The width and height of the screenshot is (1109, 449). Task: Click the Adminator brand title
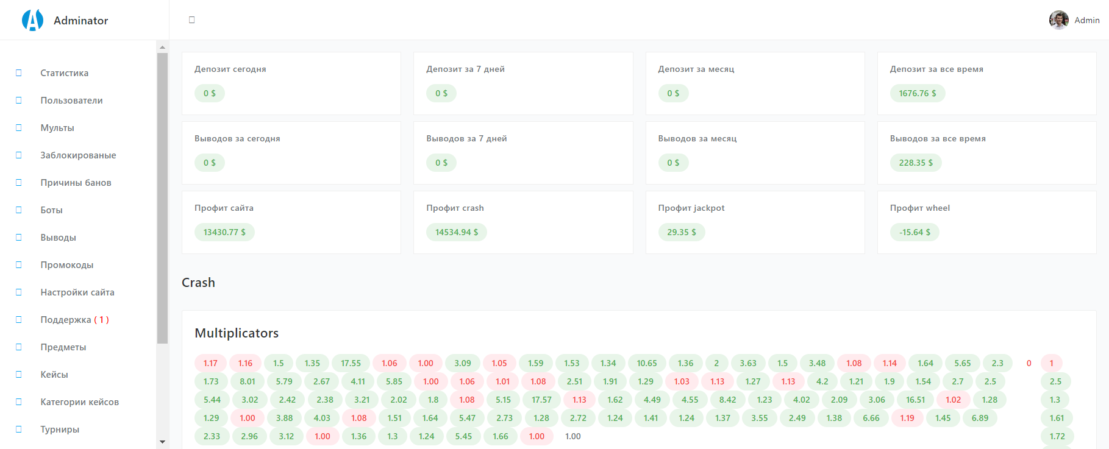point(81,21)
